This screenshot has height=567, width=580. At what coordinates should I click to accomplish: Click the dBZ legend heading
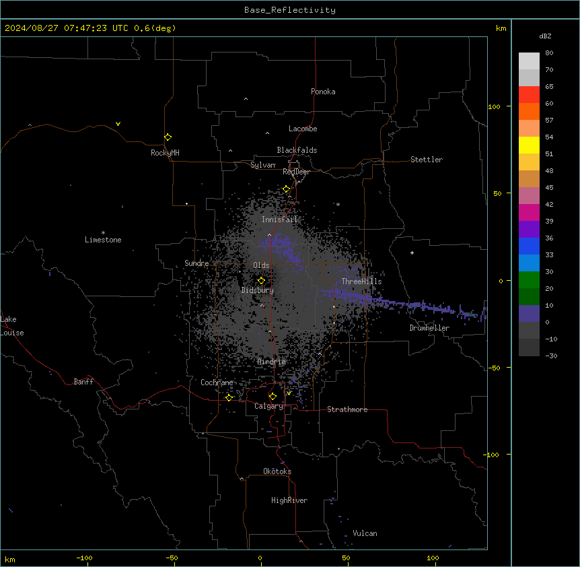(545, 36)
